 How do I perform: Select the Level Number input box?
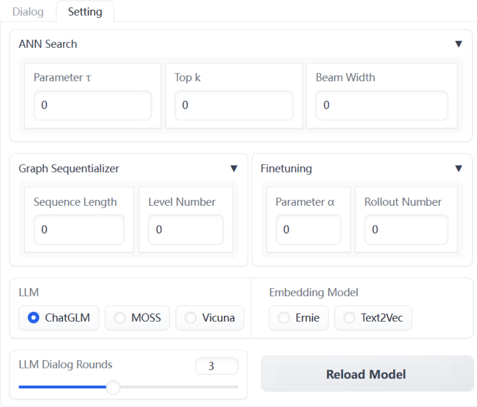(186, 230)
